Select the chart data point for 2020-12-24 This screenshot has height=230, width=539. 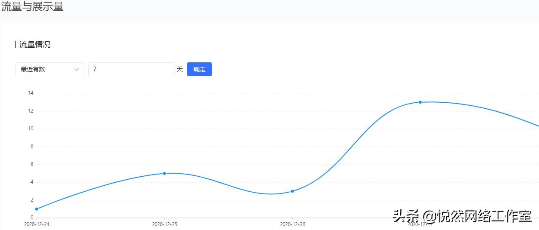coord(37,209)
